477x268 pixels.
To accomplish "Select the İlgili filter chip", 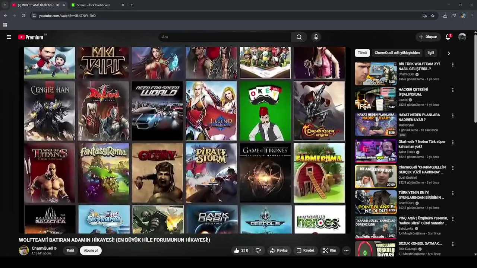I will tap(431, 53).
